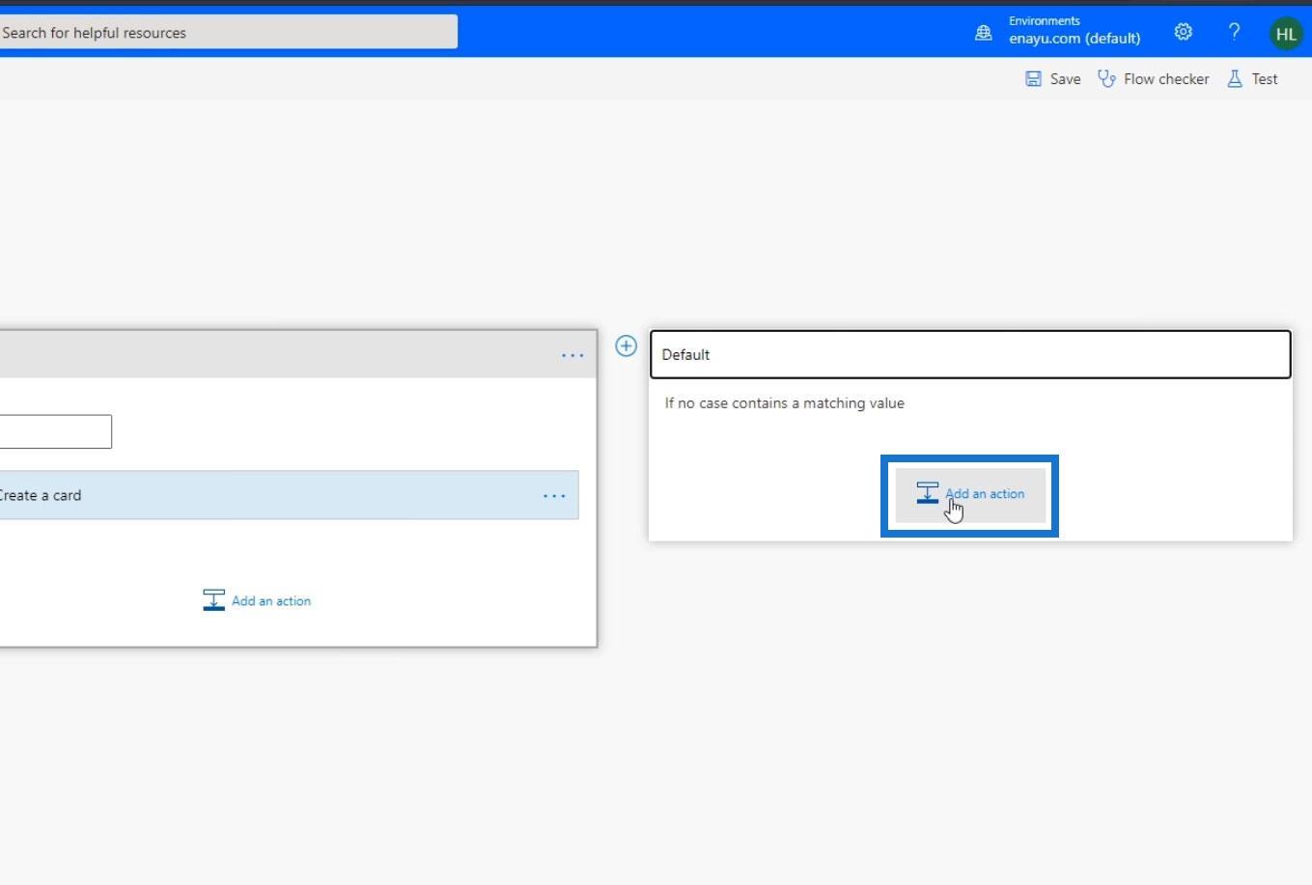Expand the Create a card action
Image resolution: width=1312 pixels, height=885 pixels.
click(x=289, y=495)
